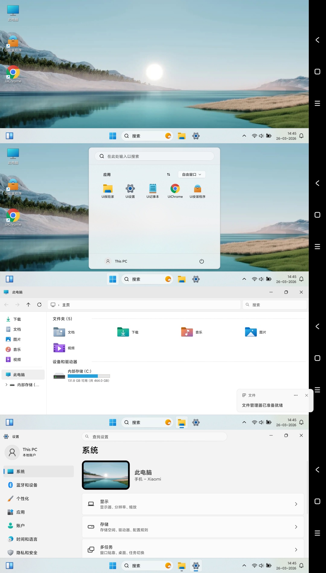Expand the 内部存储 tree node arrow
326x573 pixels.
point(6,385)
